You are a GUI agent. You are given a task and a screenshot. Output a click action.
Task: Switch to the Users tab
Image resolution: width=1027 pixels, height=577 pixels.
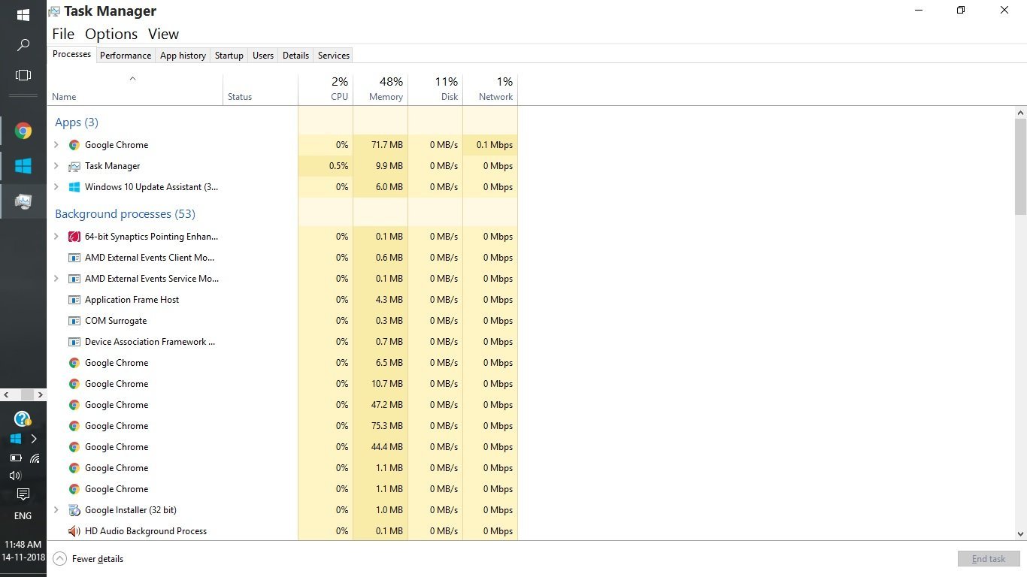263,56
